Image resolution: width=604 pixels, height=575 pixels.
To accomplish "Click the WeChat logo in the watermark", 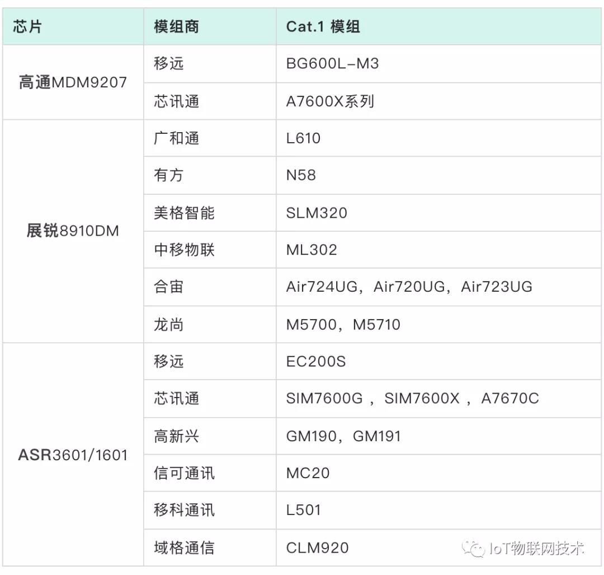I will click(x=477, y=548).
